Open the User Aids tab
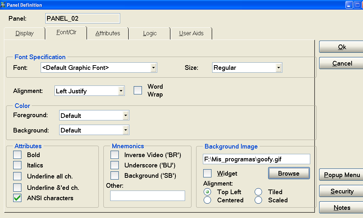363x218 pixels. tap(191, 33)
